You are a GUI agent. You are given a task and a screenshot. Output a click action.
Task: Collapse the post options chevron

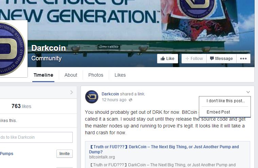point(248,92)
